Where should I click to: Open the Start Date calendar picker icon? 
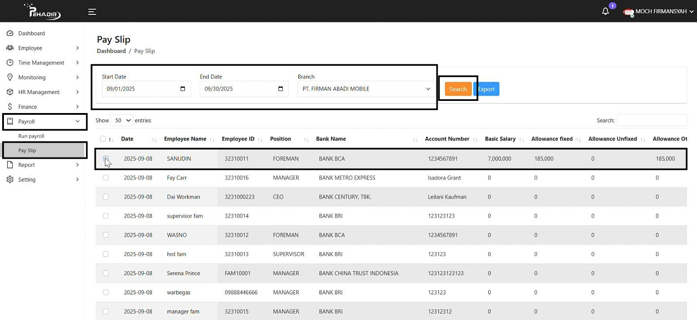coord(183,89)
